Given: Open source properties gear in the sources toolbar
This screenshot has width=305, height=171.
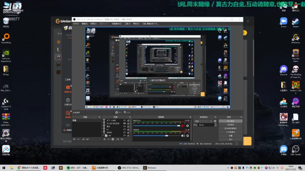Looking at the screenshot, I should 113,139.
